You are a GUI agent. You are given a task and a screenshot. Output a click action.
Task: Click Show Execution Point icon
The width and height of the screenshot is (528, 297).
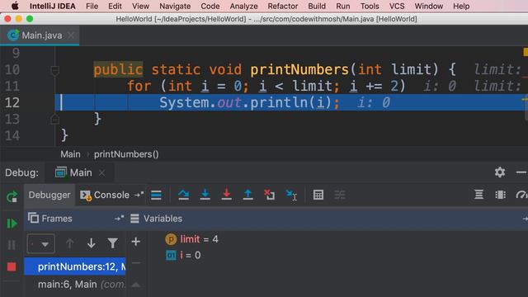coord(156,195)
